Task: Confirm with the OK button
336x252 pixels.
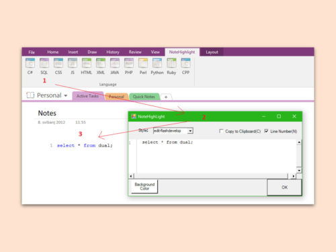Action: click(284, 187)
